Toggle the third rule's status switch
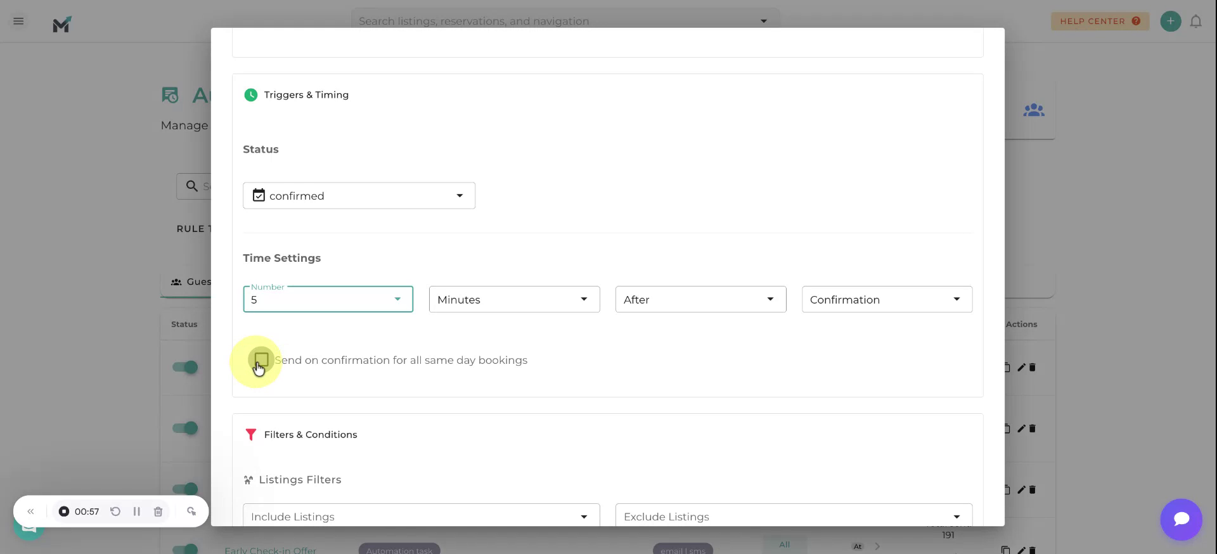This screenshot has height=554, width=1217. [185, 489]
